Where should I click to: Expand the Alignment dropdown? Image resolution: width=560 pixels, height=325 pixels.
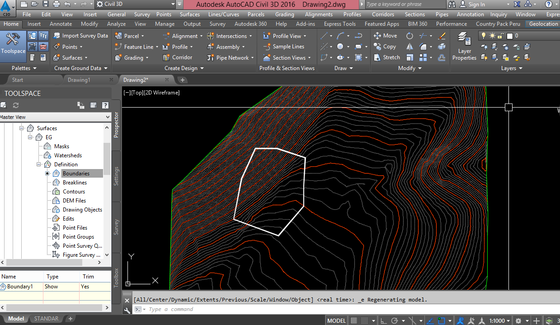click(x=201, y=36)
